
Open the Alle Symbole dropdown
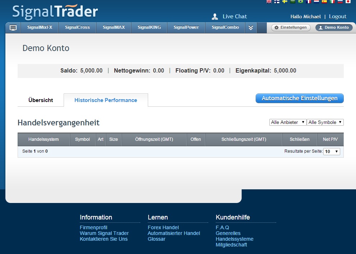tap(325, 123)
